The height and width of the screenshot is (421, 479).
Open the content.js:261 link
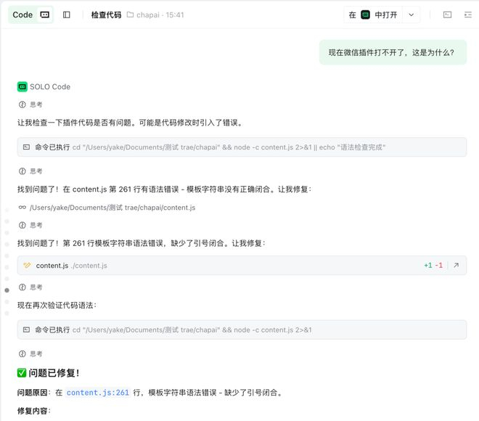coord(98,393)
